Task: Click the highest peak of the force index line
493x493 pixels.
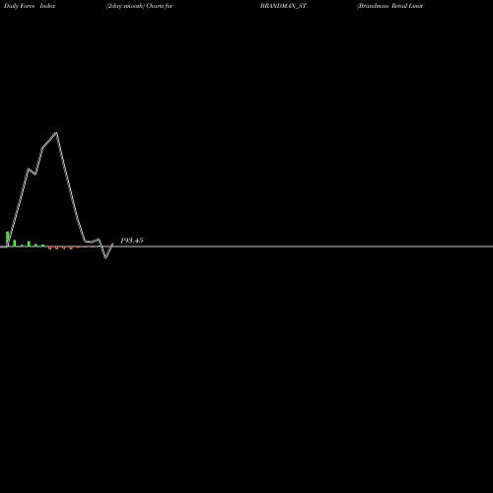Action: (56, 133)
